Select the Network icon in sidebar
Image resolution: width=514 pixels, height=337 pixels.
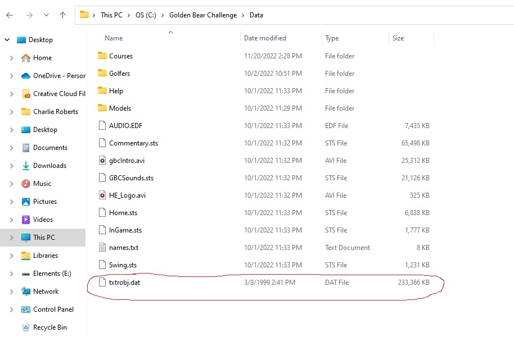tap(25, 292)
